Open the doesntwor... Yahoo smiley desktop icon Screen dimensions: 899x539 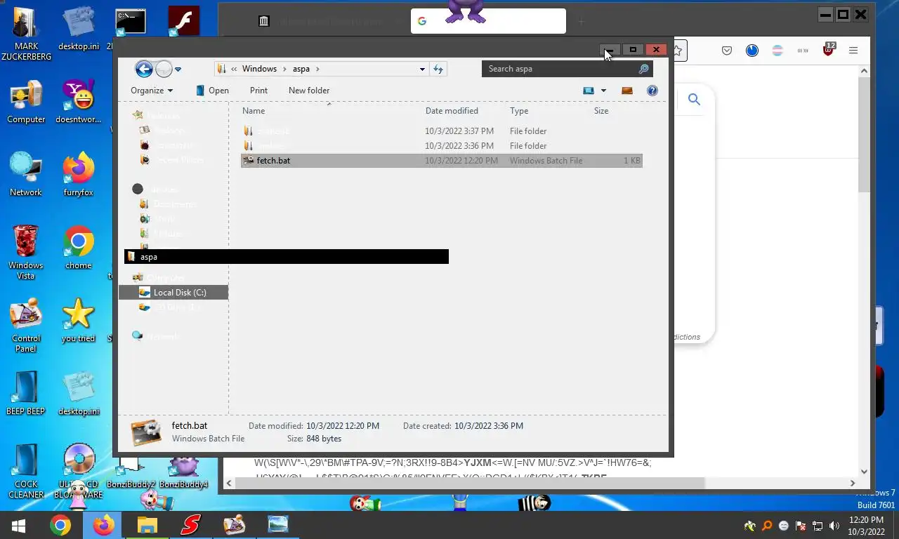point(78,101)
